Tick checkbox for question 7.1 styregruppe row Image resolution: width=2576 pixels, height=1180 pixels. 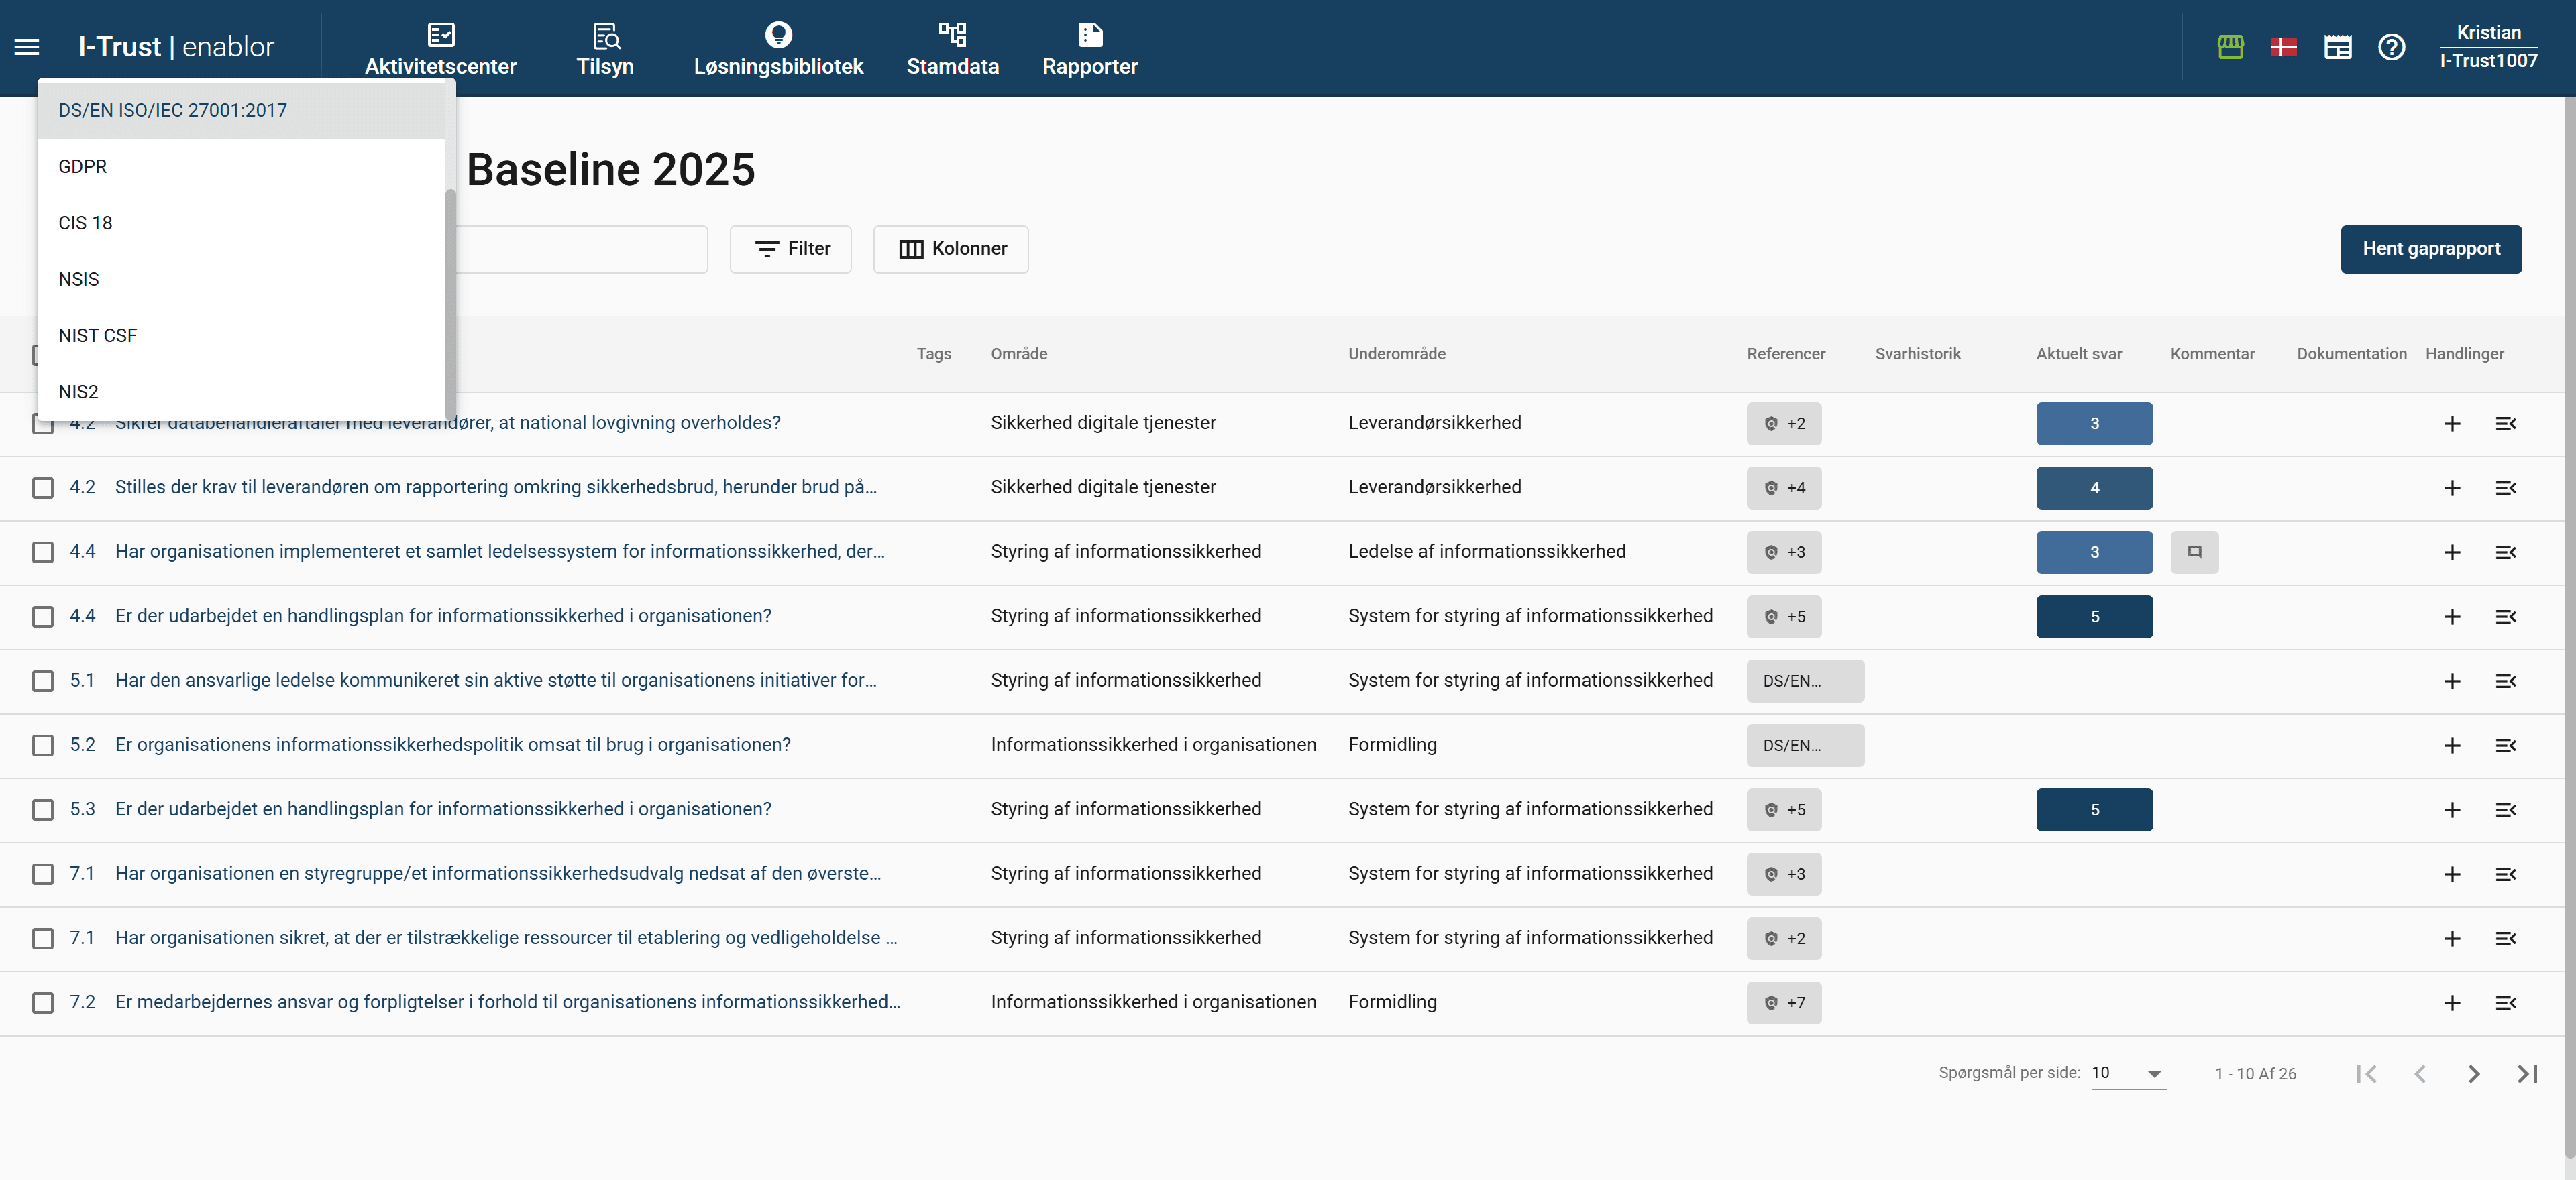(43, 874)
